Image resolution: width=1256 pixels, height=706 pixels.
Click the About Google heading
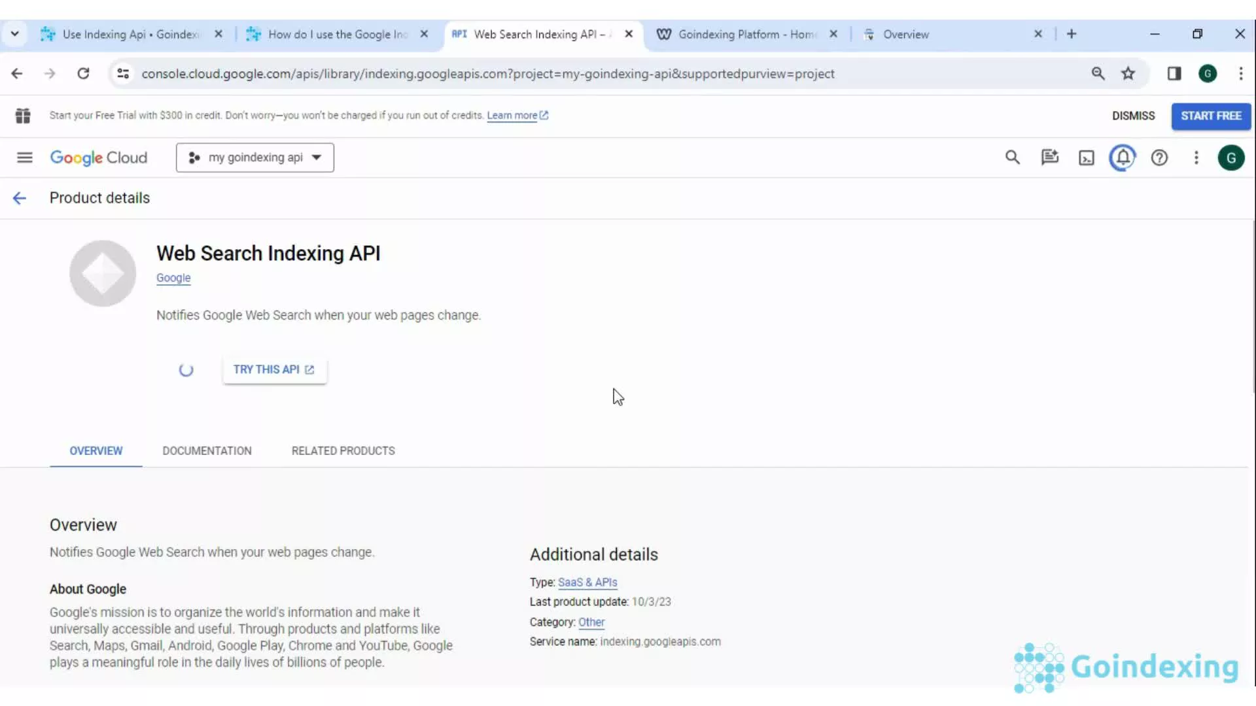tap(88, 589)
